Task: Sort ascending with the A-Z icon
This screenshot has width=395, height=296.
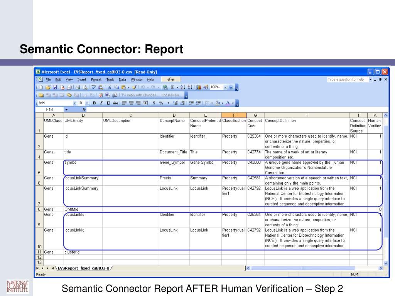Action: 182,87
